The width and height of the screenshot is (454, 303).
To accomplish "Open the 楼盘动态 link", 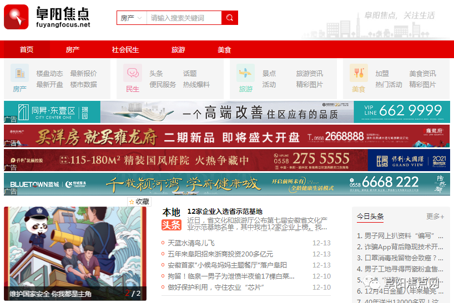I will tap(49, 73).
